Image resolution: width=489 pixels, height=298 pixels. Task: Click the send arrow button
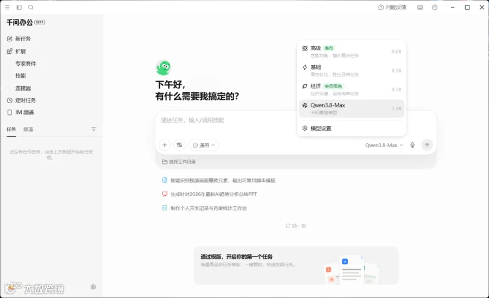tap(427, 144)
